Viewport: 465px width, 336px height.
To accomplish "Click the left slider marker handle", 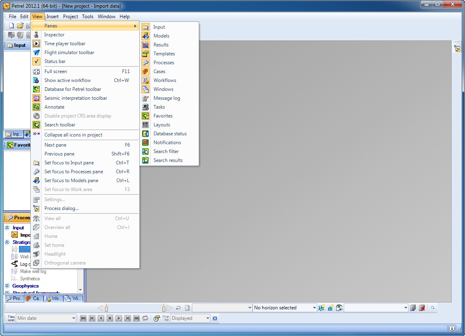I will (107, 308).
